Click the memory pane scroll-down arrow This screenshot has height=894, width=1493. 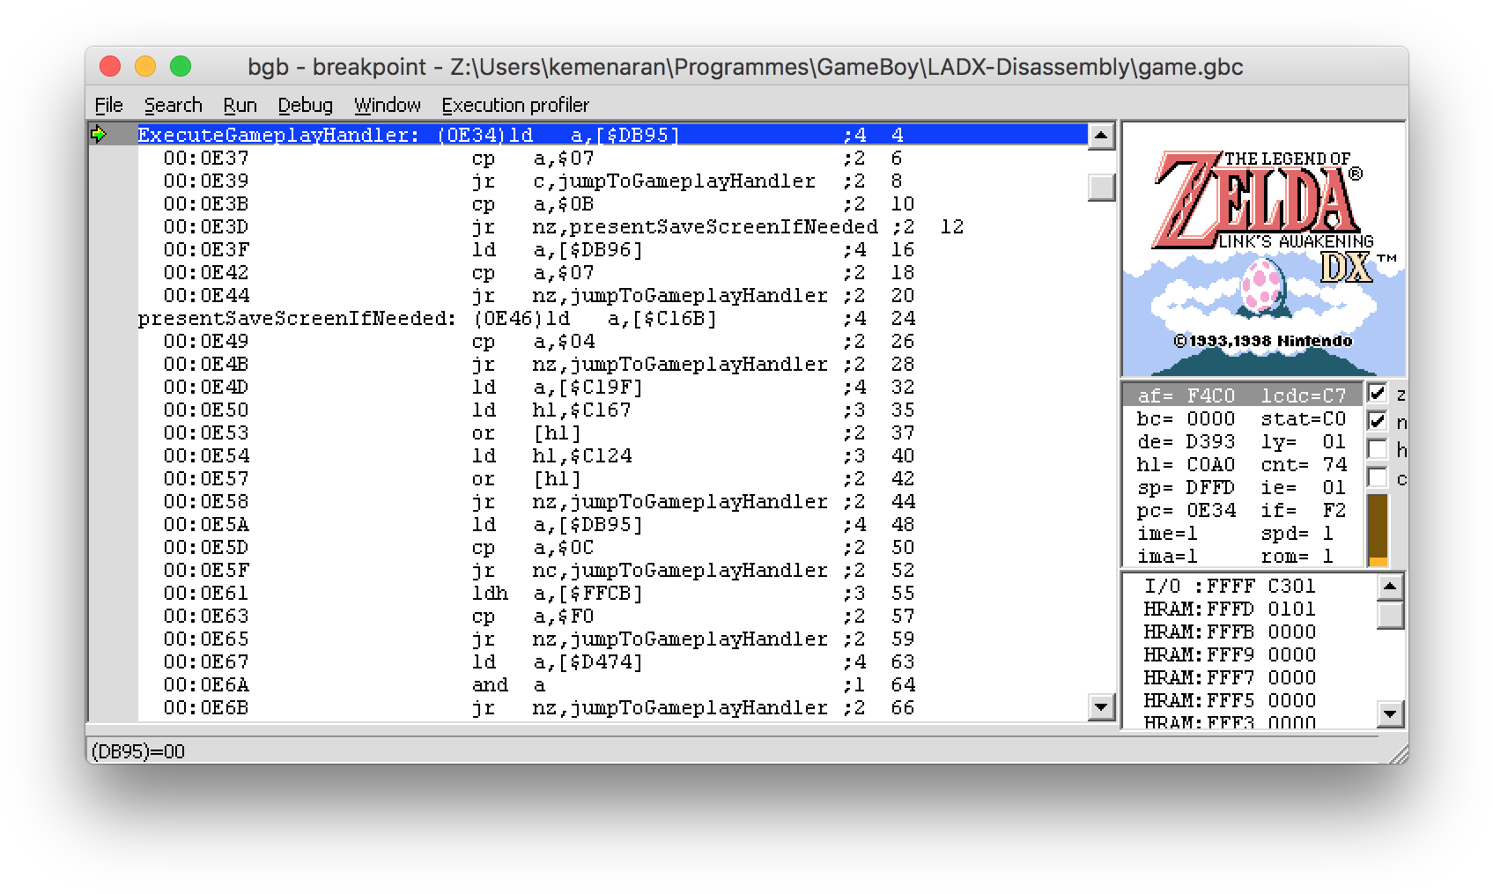[1390, 714]
